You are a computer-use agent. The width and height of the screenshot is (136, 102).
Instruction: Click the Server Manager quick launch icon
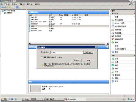click(x=9, y=99)
